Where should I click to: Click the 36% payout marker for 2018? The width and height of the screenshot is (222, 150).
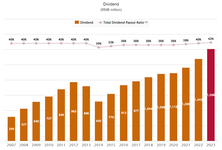coord(148,45)
